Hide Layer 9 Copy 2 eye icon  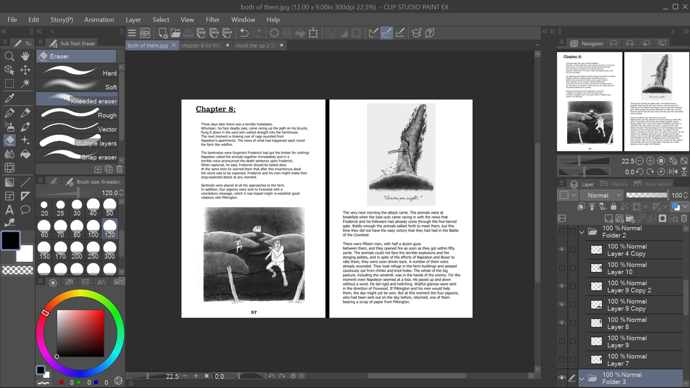coord(562,286)
